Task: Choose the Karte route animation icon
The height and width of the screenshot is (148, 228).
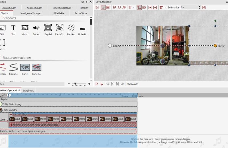Action: [25, 68]
